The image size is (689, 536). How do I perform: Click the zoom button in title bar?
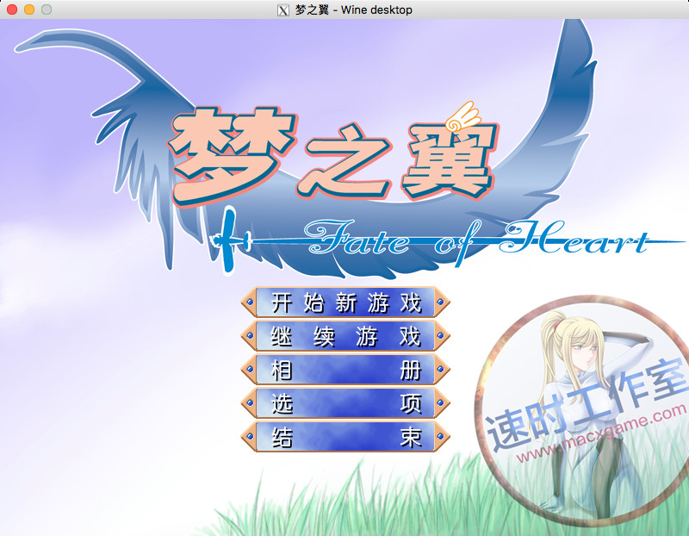click(x=47, y=9)
